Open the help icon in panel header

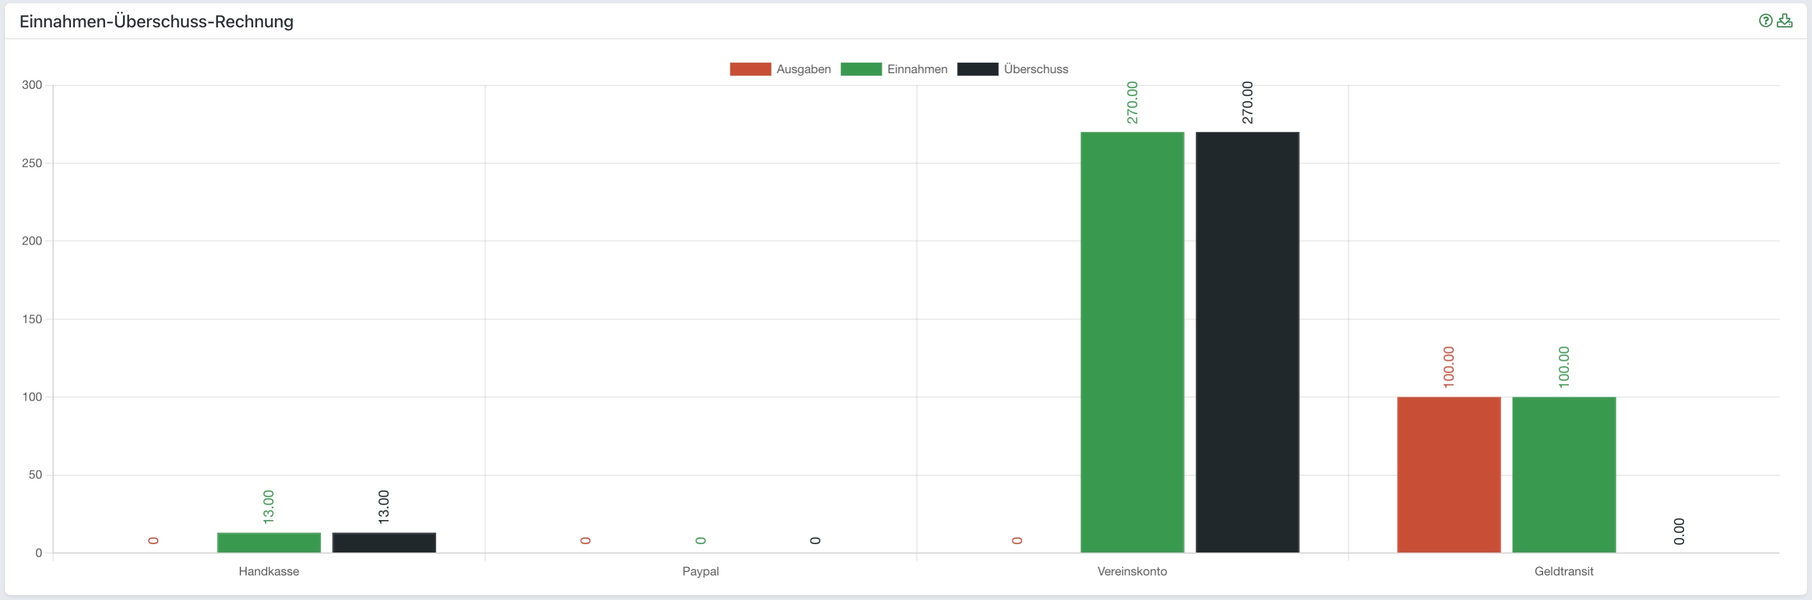coord(1765,21)
